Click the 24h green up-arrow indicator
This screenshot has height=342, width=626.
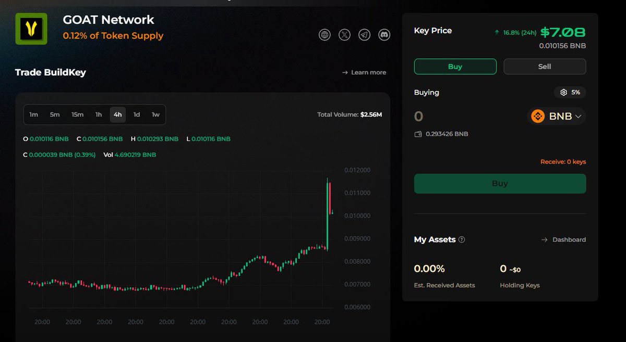pyautogui.click(x=497, y=32)
